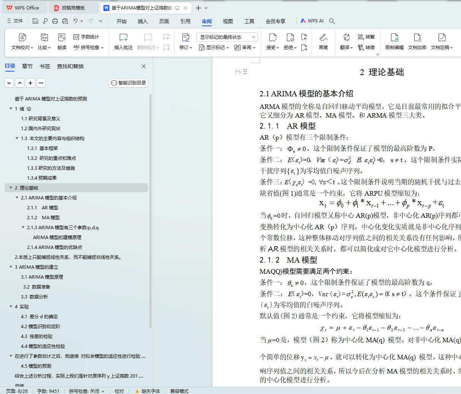The height and width of the screenshot is (394, 461).
Task: Open the 翻译 translate tool
Action: 346,42
